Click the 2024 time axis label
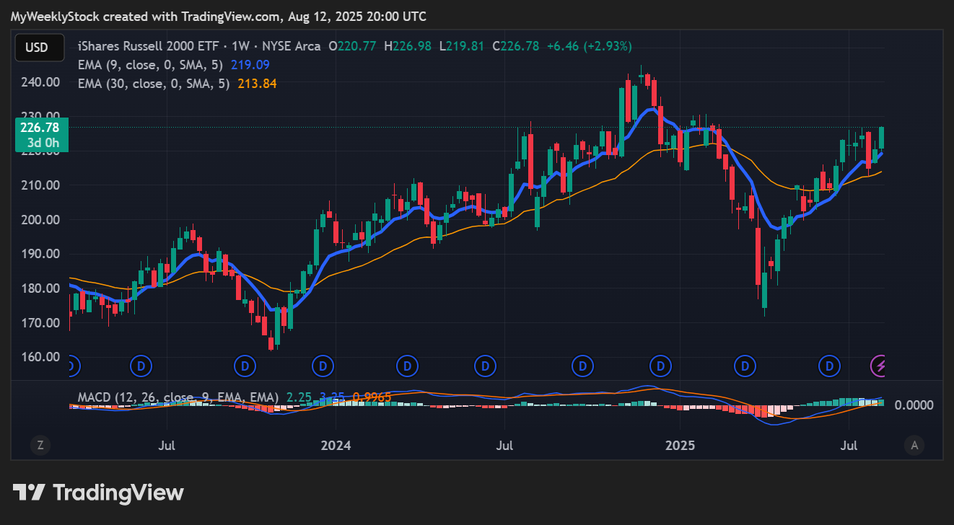Viewport: 954px width, 525px height. pyautogui.click(x=336, y=445)
